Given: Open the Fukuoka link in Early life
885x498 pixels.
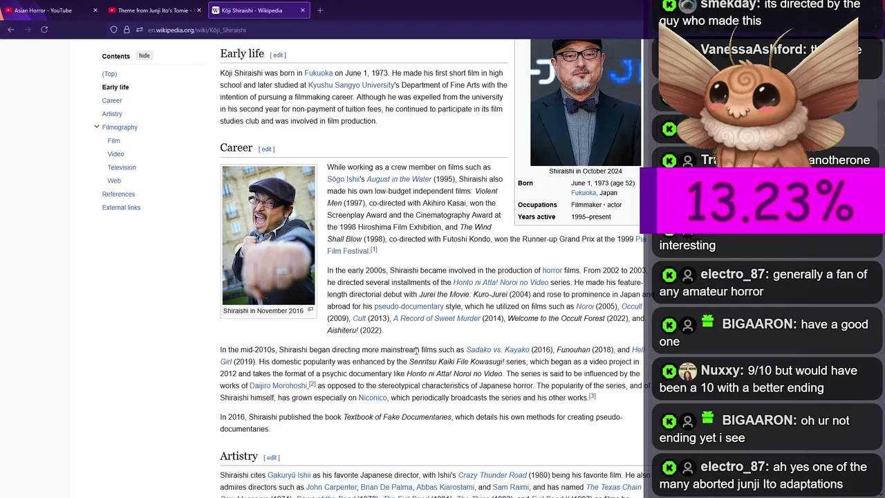Looking at the screenshot, I should 319,73.
